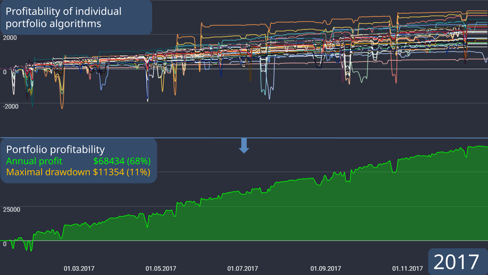Click the '0' axis label on lower chart

click(x=5, y=244)
